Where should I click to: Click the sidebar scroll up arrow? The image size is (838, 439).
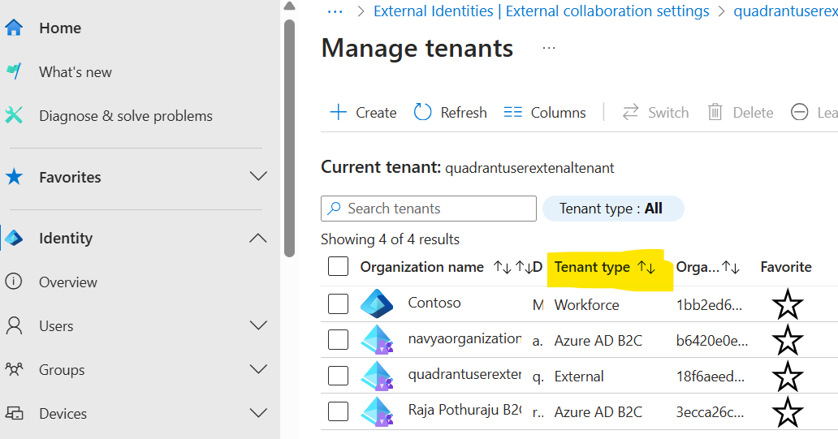point(289,6)
